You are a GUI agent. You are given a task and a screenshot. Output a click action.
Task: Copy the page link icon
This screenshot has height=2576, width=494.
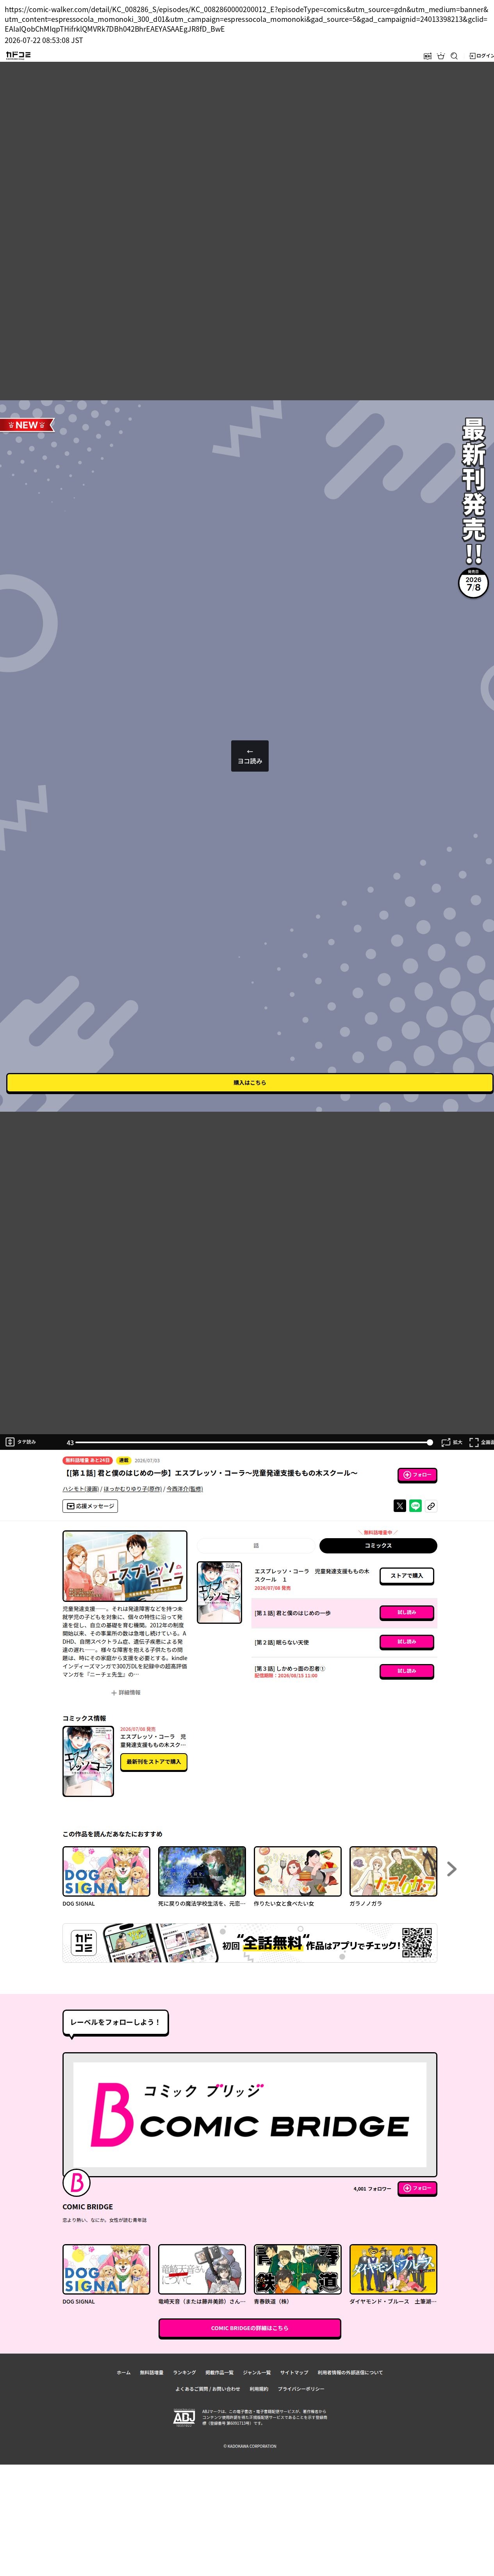point(431,1506)
